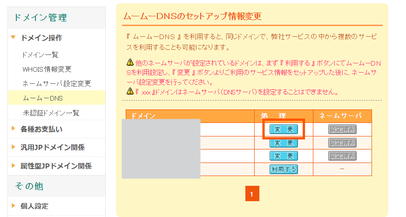Image resolution: width=406 pixels, height=217 pixels.
Task: Expand the 属性型JPドメイン関係 section
Action: 55,166
